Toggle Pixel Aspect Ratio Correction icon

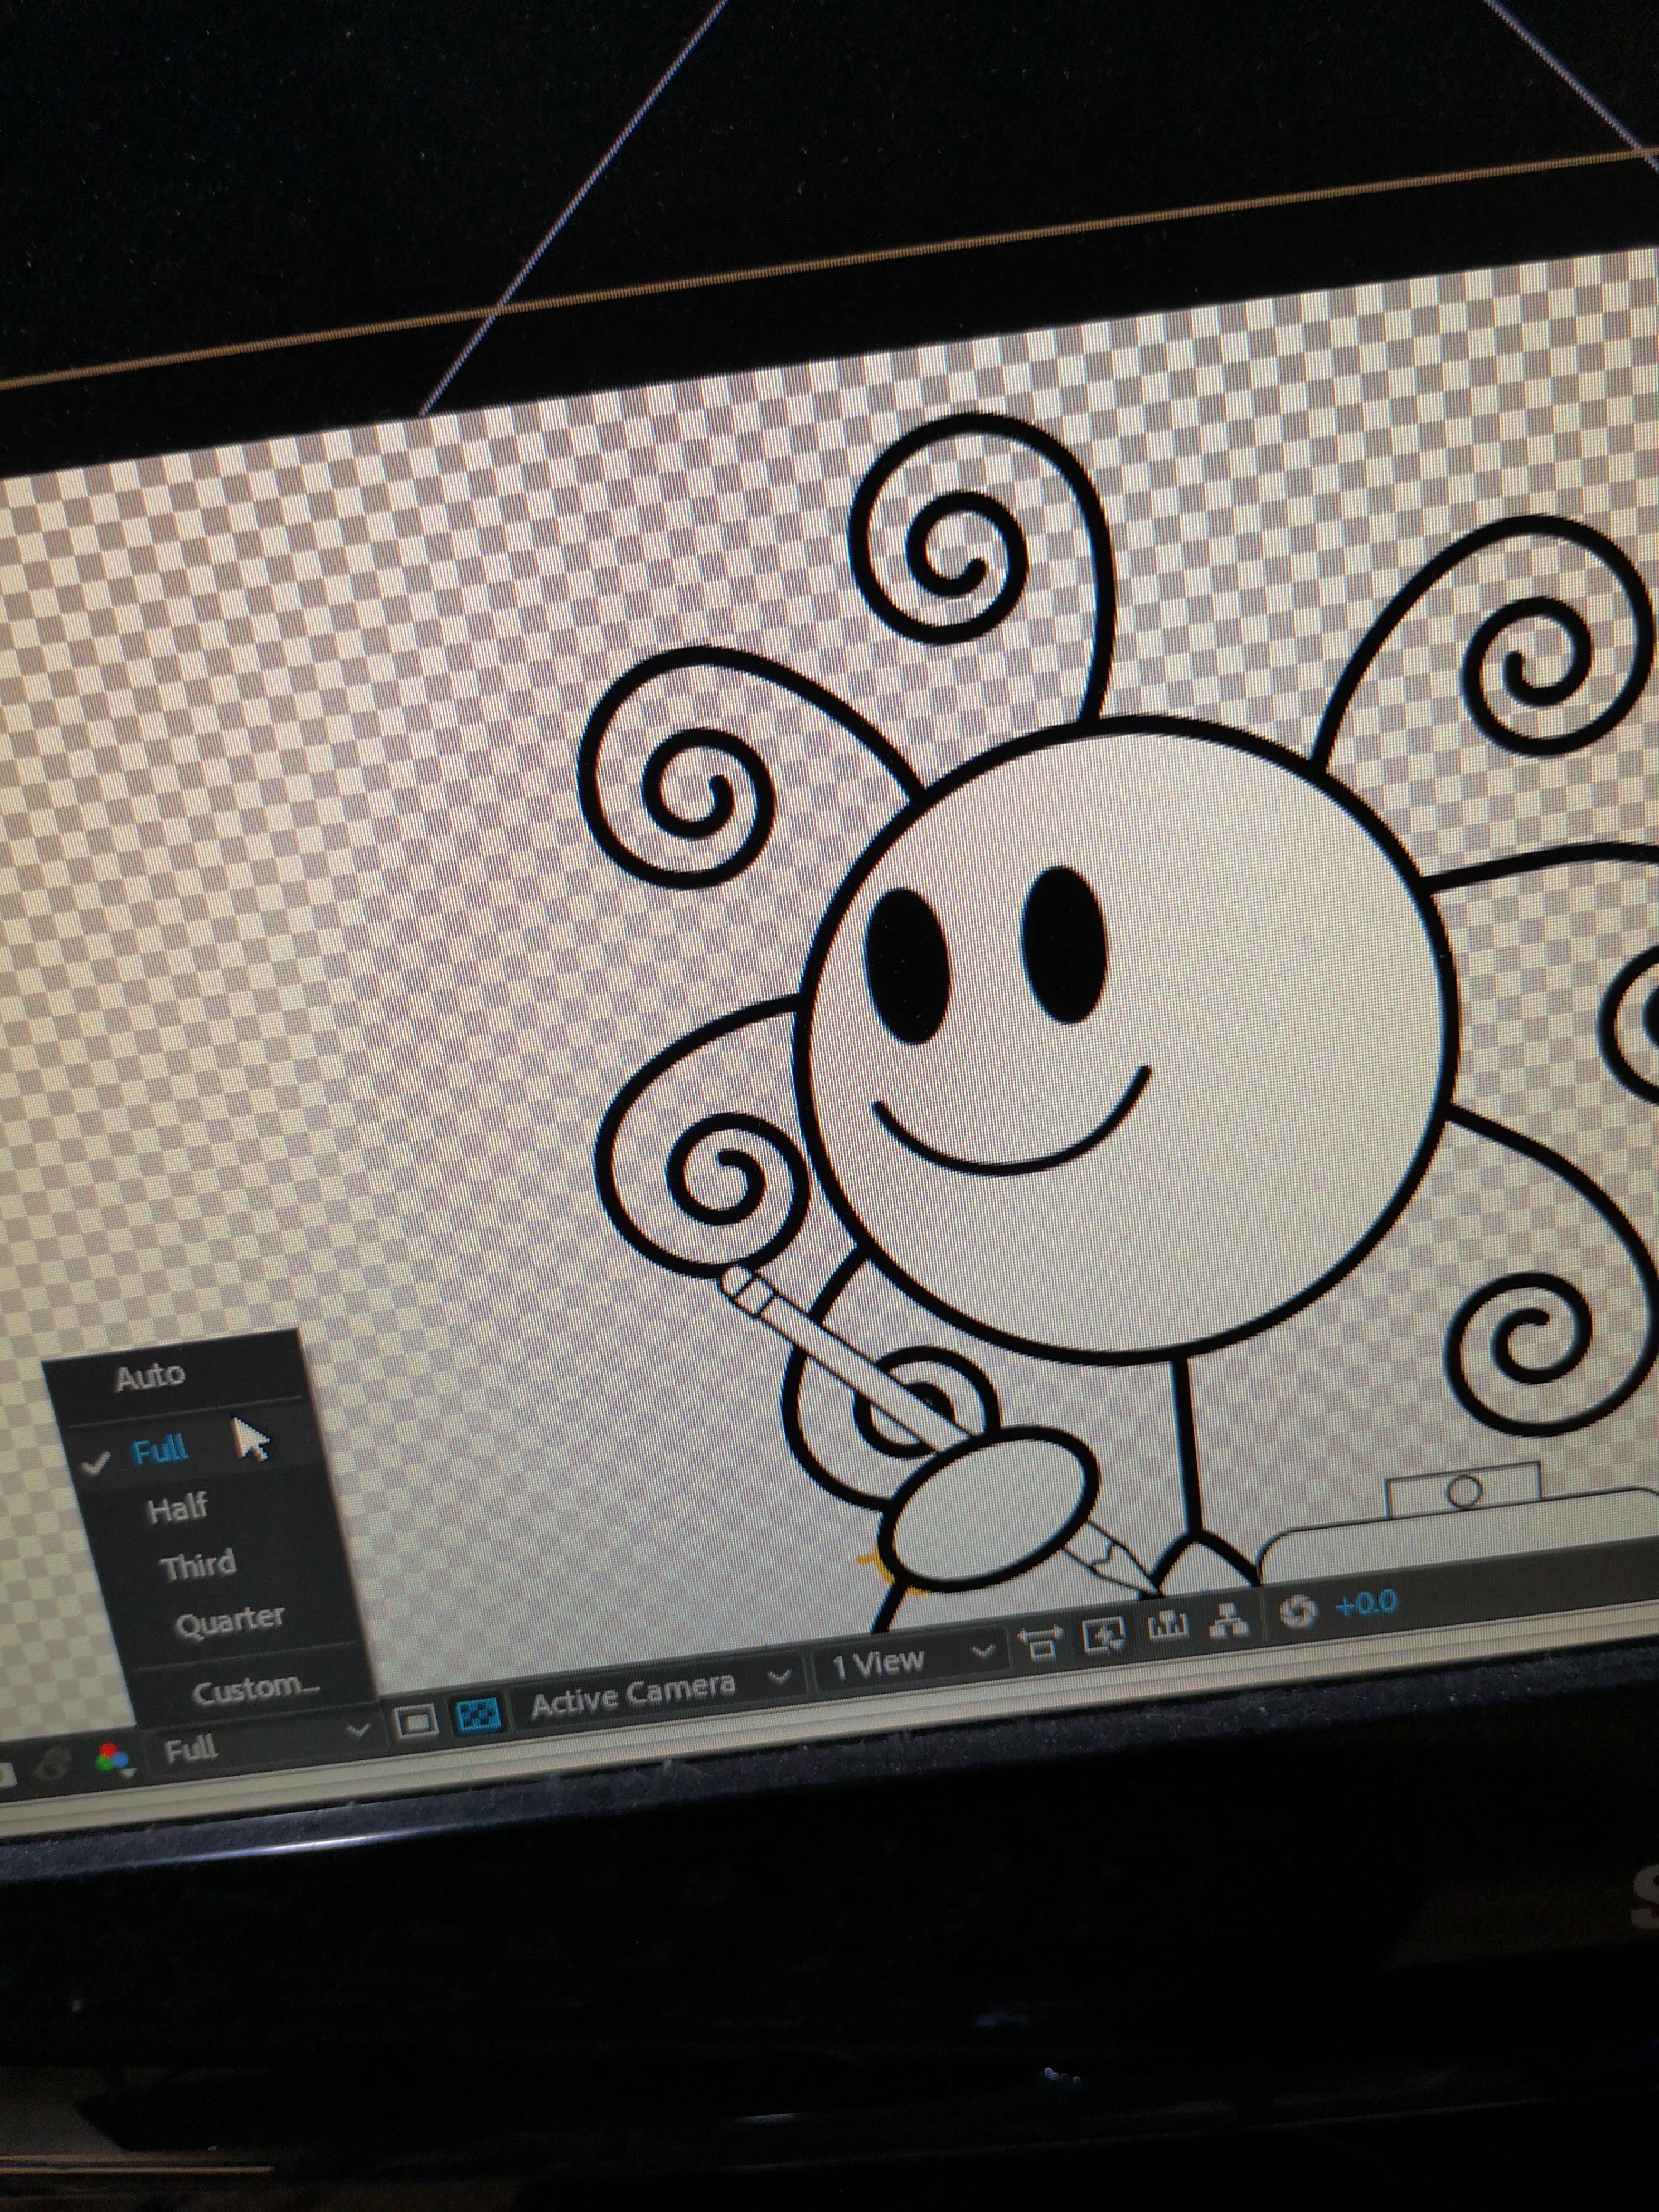pyautogui.click(x=1040, y=1640)
